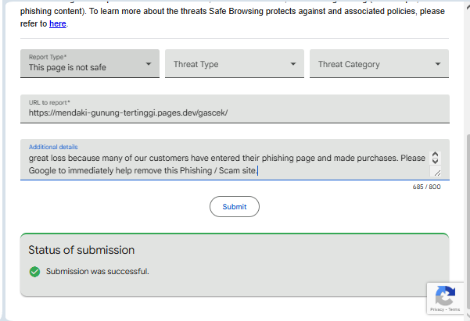Open the Report Type dropdown
470x321 pixels.
[89, 64]
